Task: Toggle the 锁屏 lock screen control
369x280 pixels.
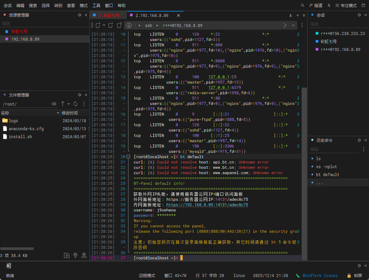Action: [355, 276]
